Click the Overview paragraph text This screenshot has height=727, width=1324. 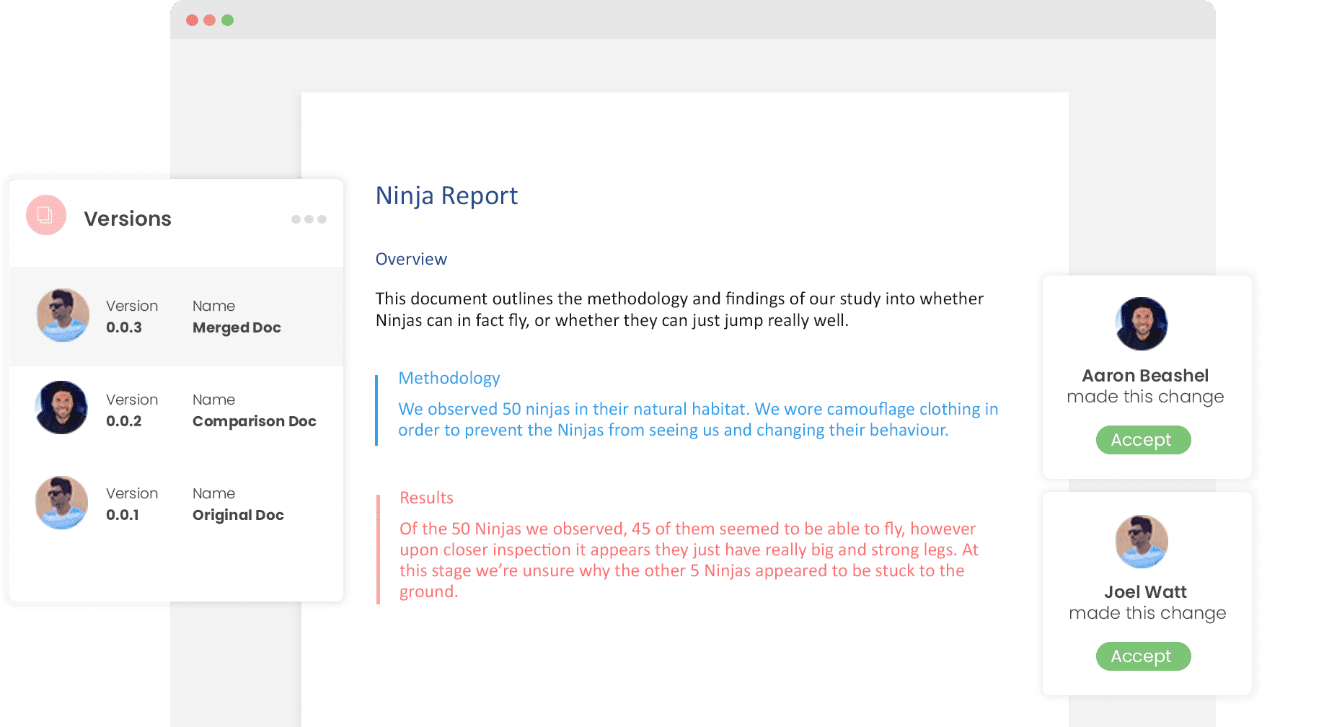[x=679, y=309]
